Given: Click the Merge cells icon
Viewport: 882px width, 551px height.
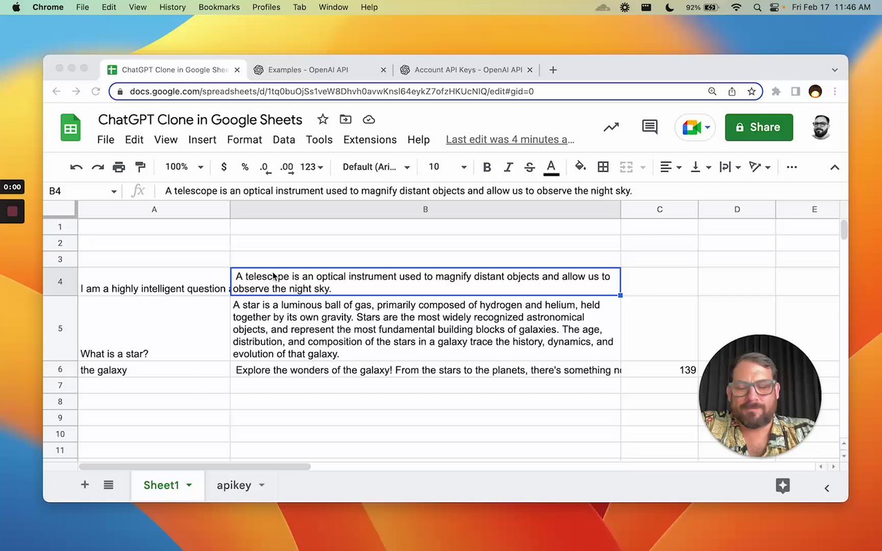Looking at the screenshot, I should [x=626, y=167].
